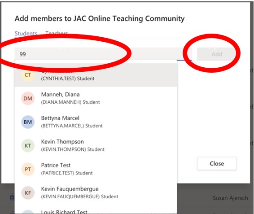Select the KT avatar for Kevin Thompson
This screenshot has width=254, height=214.
coord(28,146)
